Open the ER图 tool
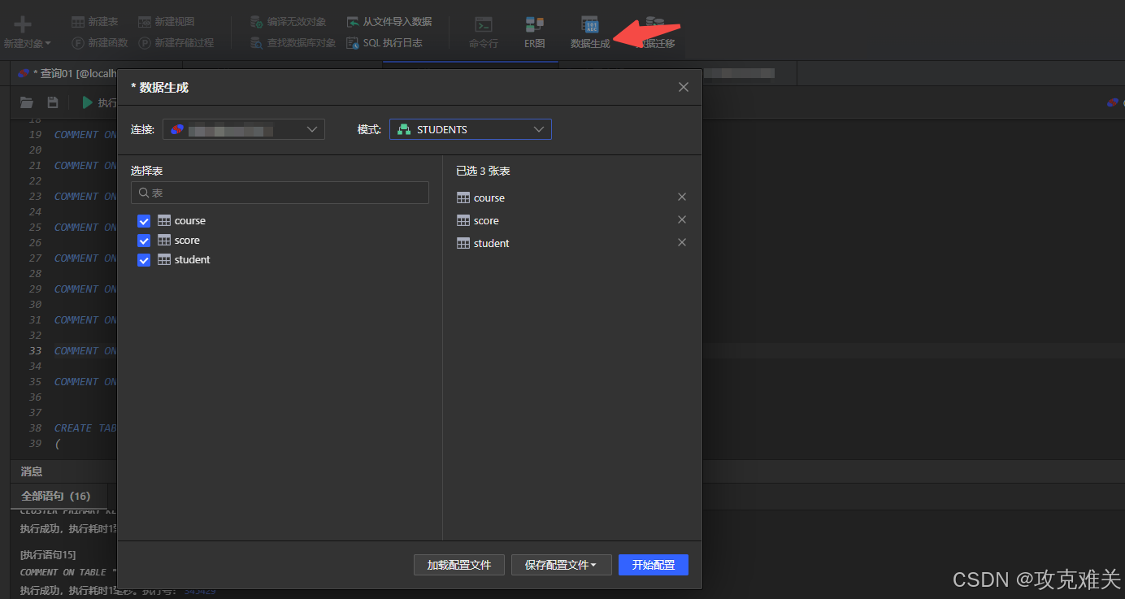This screenshot has width=1125, height=599. [534, 31]
